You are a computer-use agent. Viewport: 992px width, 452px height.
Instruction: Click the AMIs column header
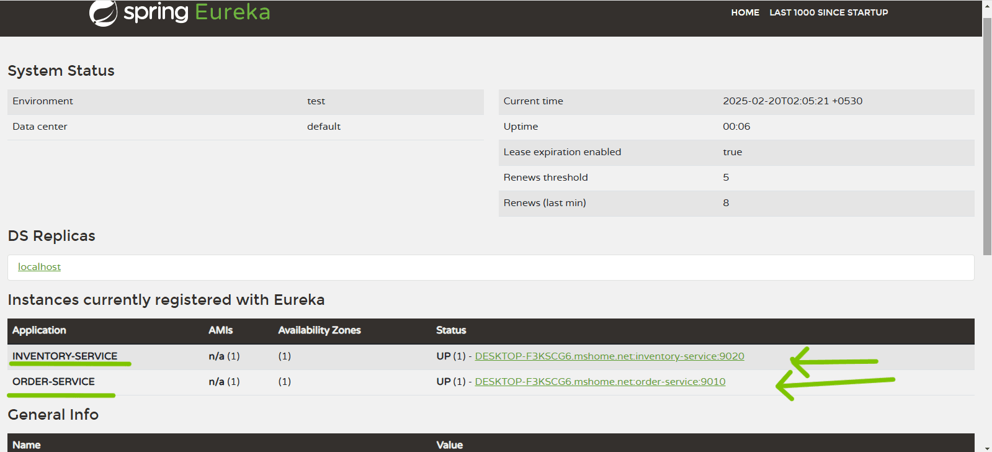[221, 330]
